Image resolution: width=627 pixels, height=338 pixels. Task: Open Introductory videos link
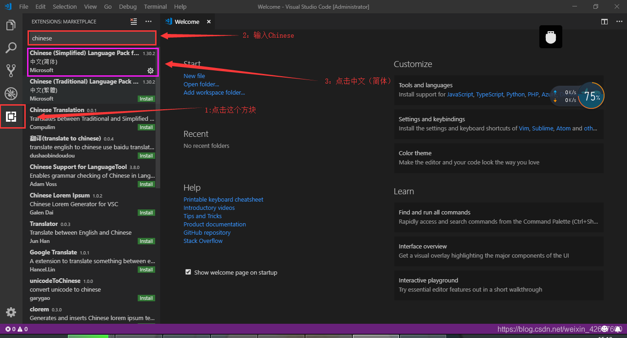coord(209,208)
